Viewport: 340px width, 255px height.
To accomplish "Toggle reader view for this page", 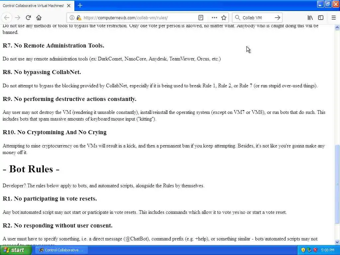I will [201, 18].
